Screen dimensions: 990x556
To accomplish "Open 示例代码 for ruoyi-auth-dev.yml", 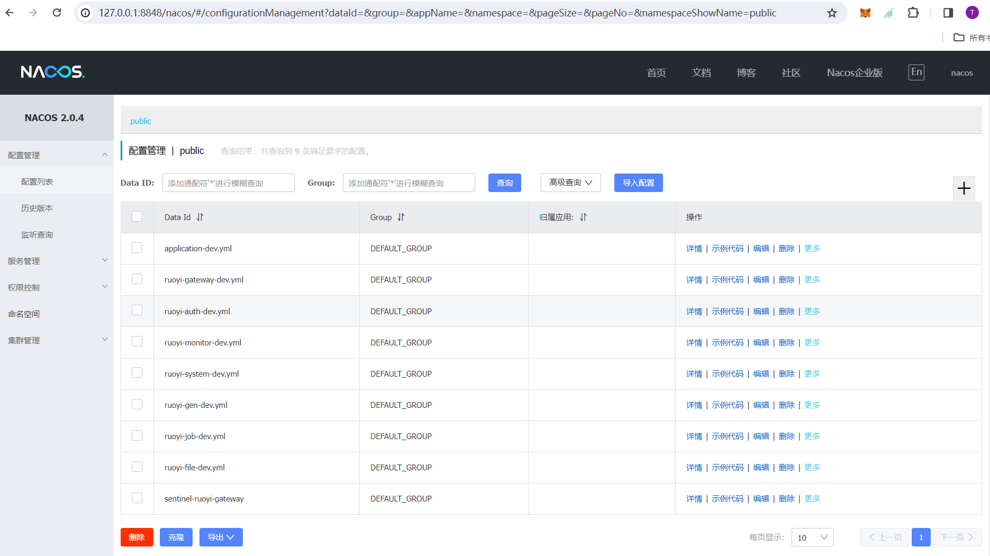I will 728,312.
